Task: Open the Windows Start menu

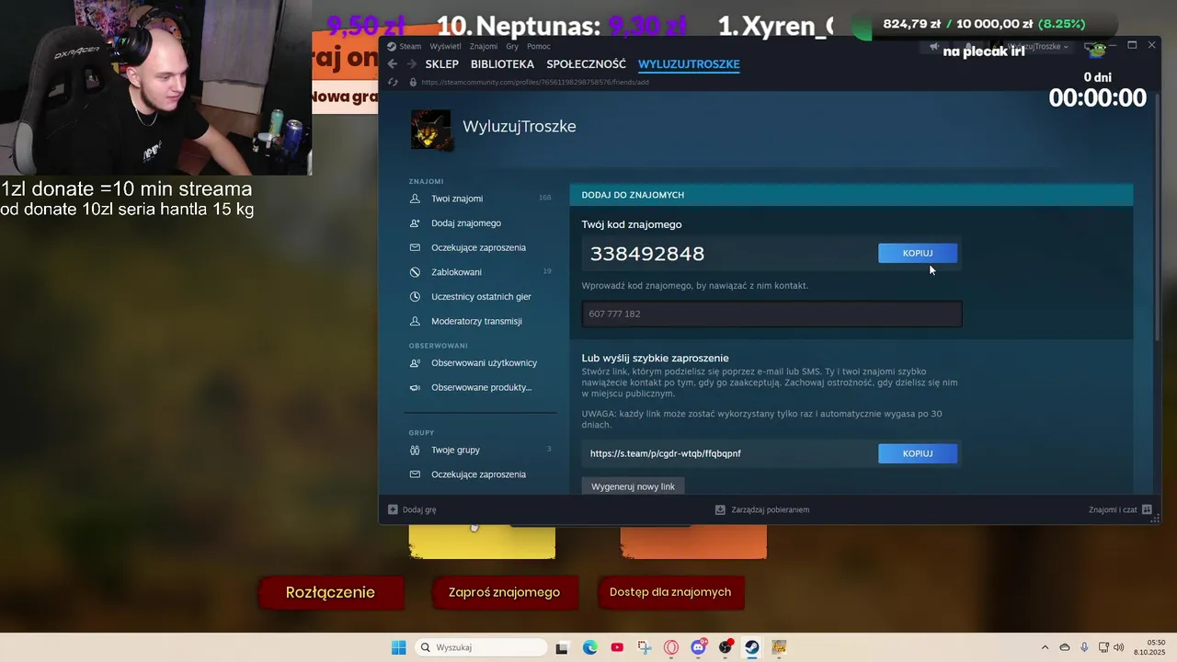Action: [x=398, y=647]
